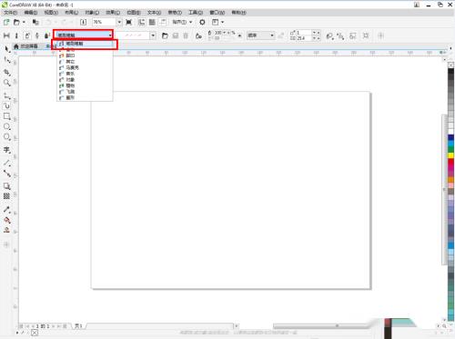Choose the Sprayer mode icon
The height and width of the screenshot is (339, 455).
[27, 35]
